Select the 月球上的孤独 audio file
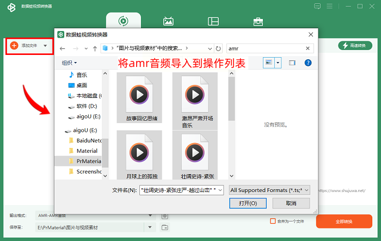This screenshot has height=241, width=381. click(139, 155)
